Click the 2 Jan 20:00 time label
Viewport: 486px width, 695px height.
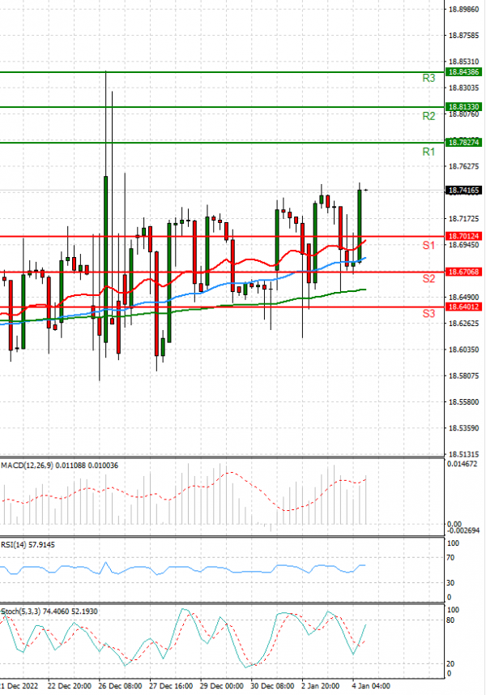click(321, 686)
